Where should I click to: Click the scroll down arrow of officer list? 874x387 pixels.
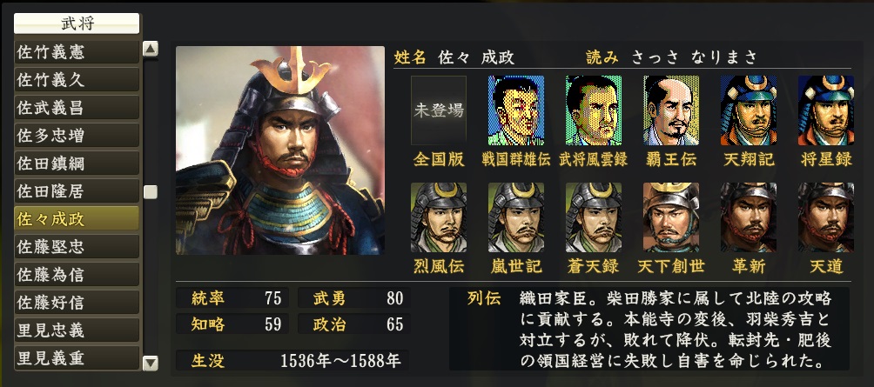click(151, 364)
